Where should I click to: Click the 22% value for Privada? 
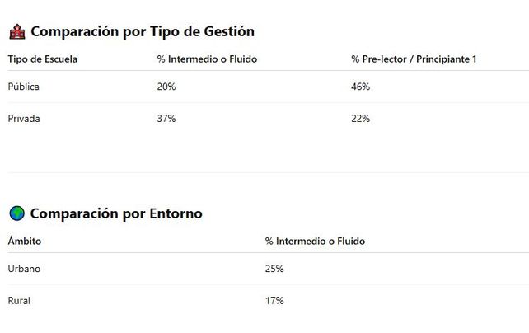coord(361,119)
